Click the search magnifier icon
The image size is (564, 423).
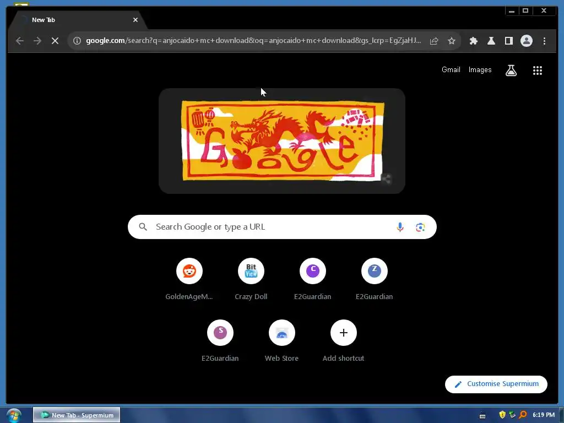point(143,227)
